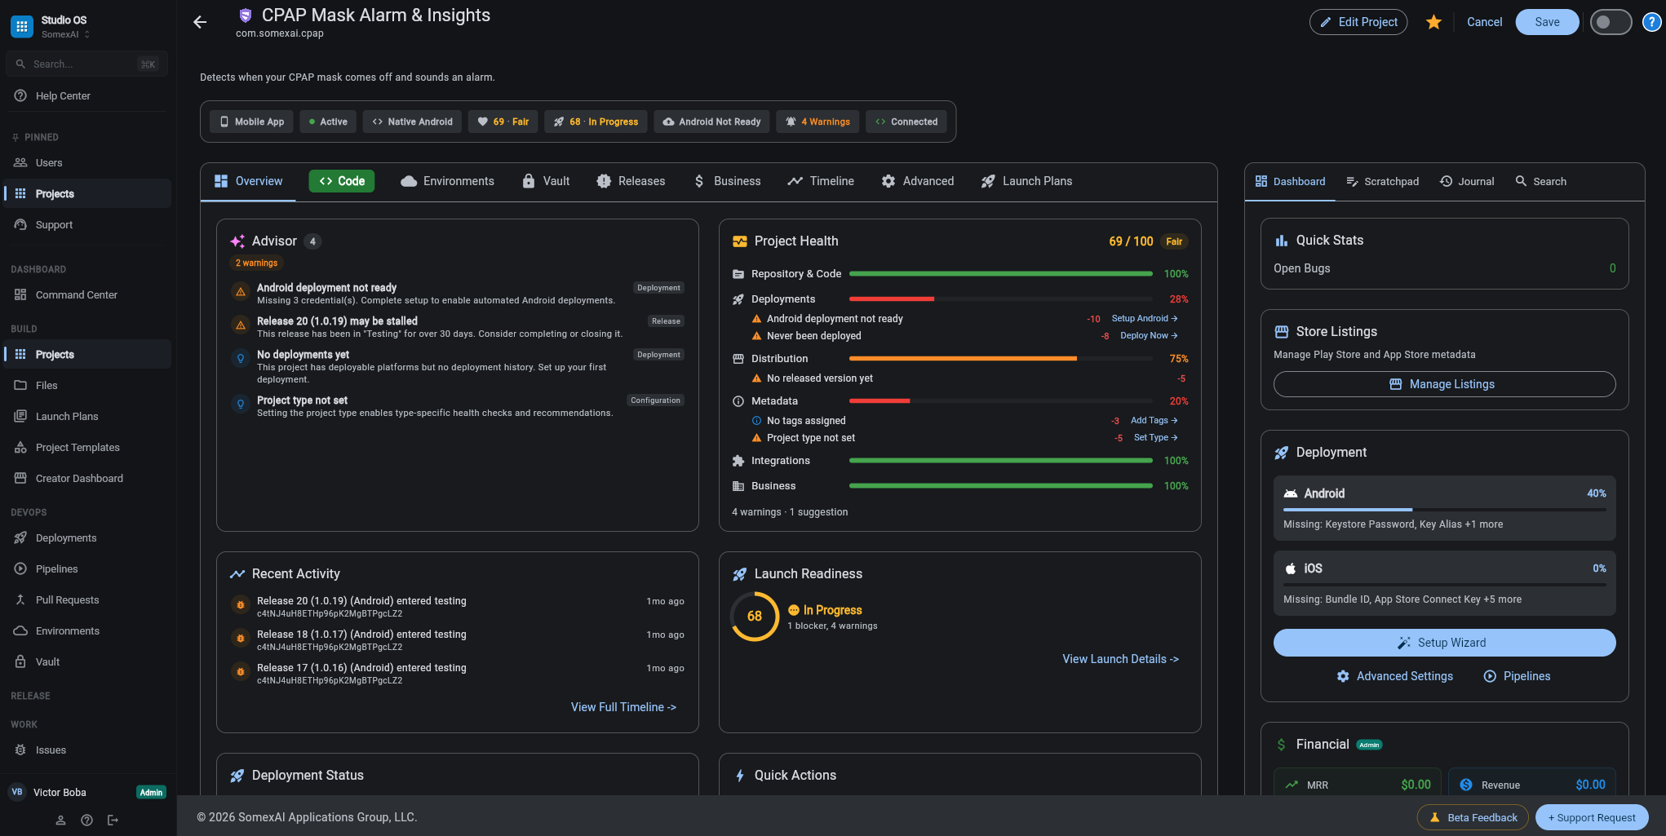Unfavorite the project by clicking the star
1666x836 pixels.
tap(1433, 22)
